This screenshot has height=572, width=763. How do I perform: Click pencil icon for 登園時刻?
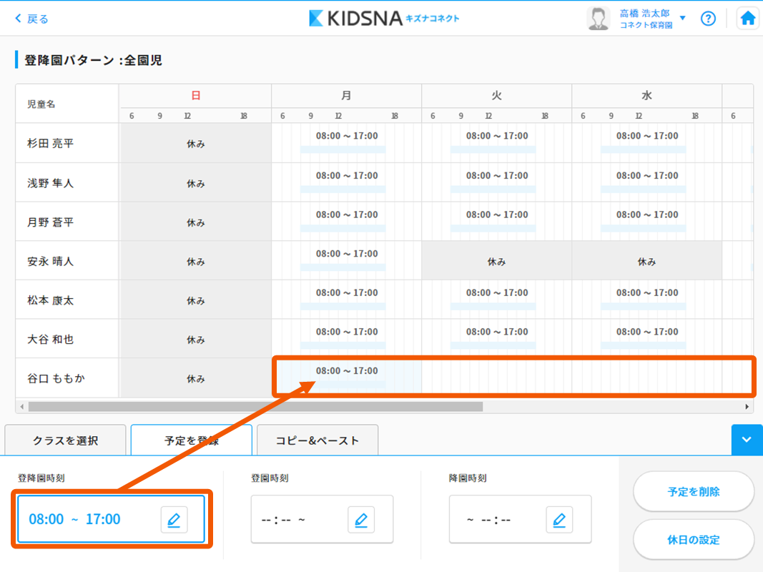pos(361,520)
